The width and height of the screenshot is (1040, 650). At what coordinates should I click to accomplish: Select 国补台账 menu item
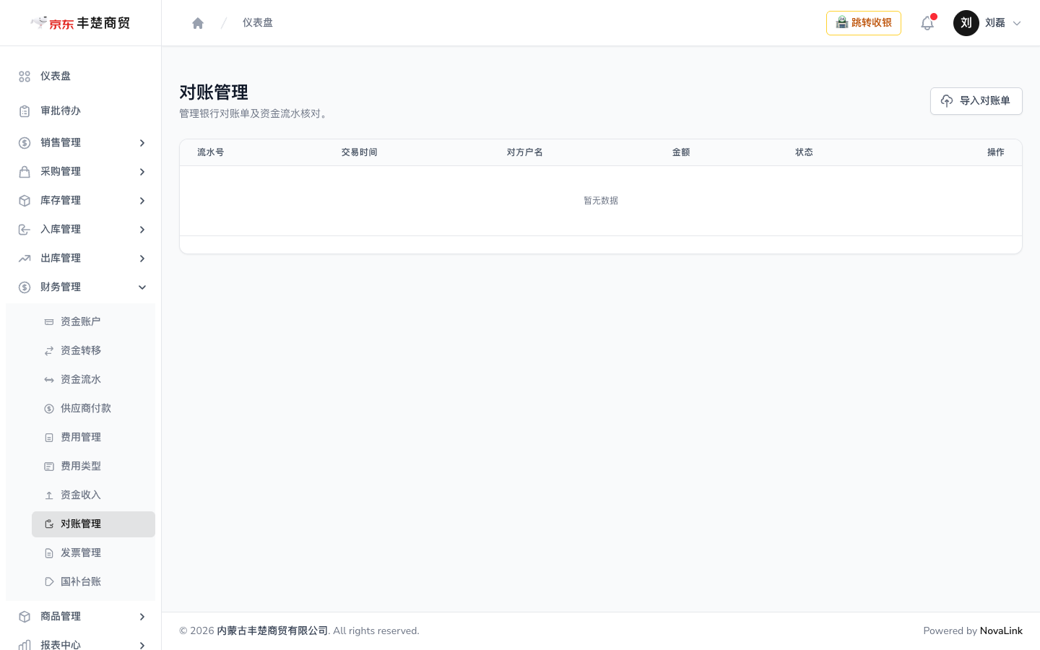93,582
